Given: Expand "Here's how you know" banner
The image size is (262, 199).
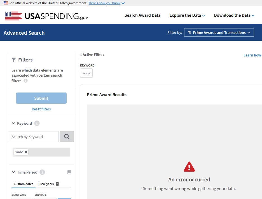Looking at the screenshot, I should pos(107,3).
